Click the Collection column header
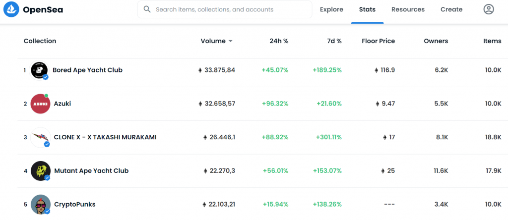508x220 pixels. [x=40, y=41]
